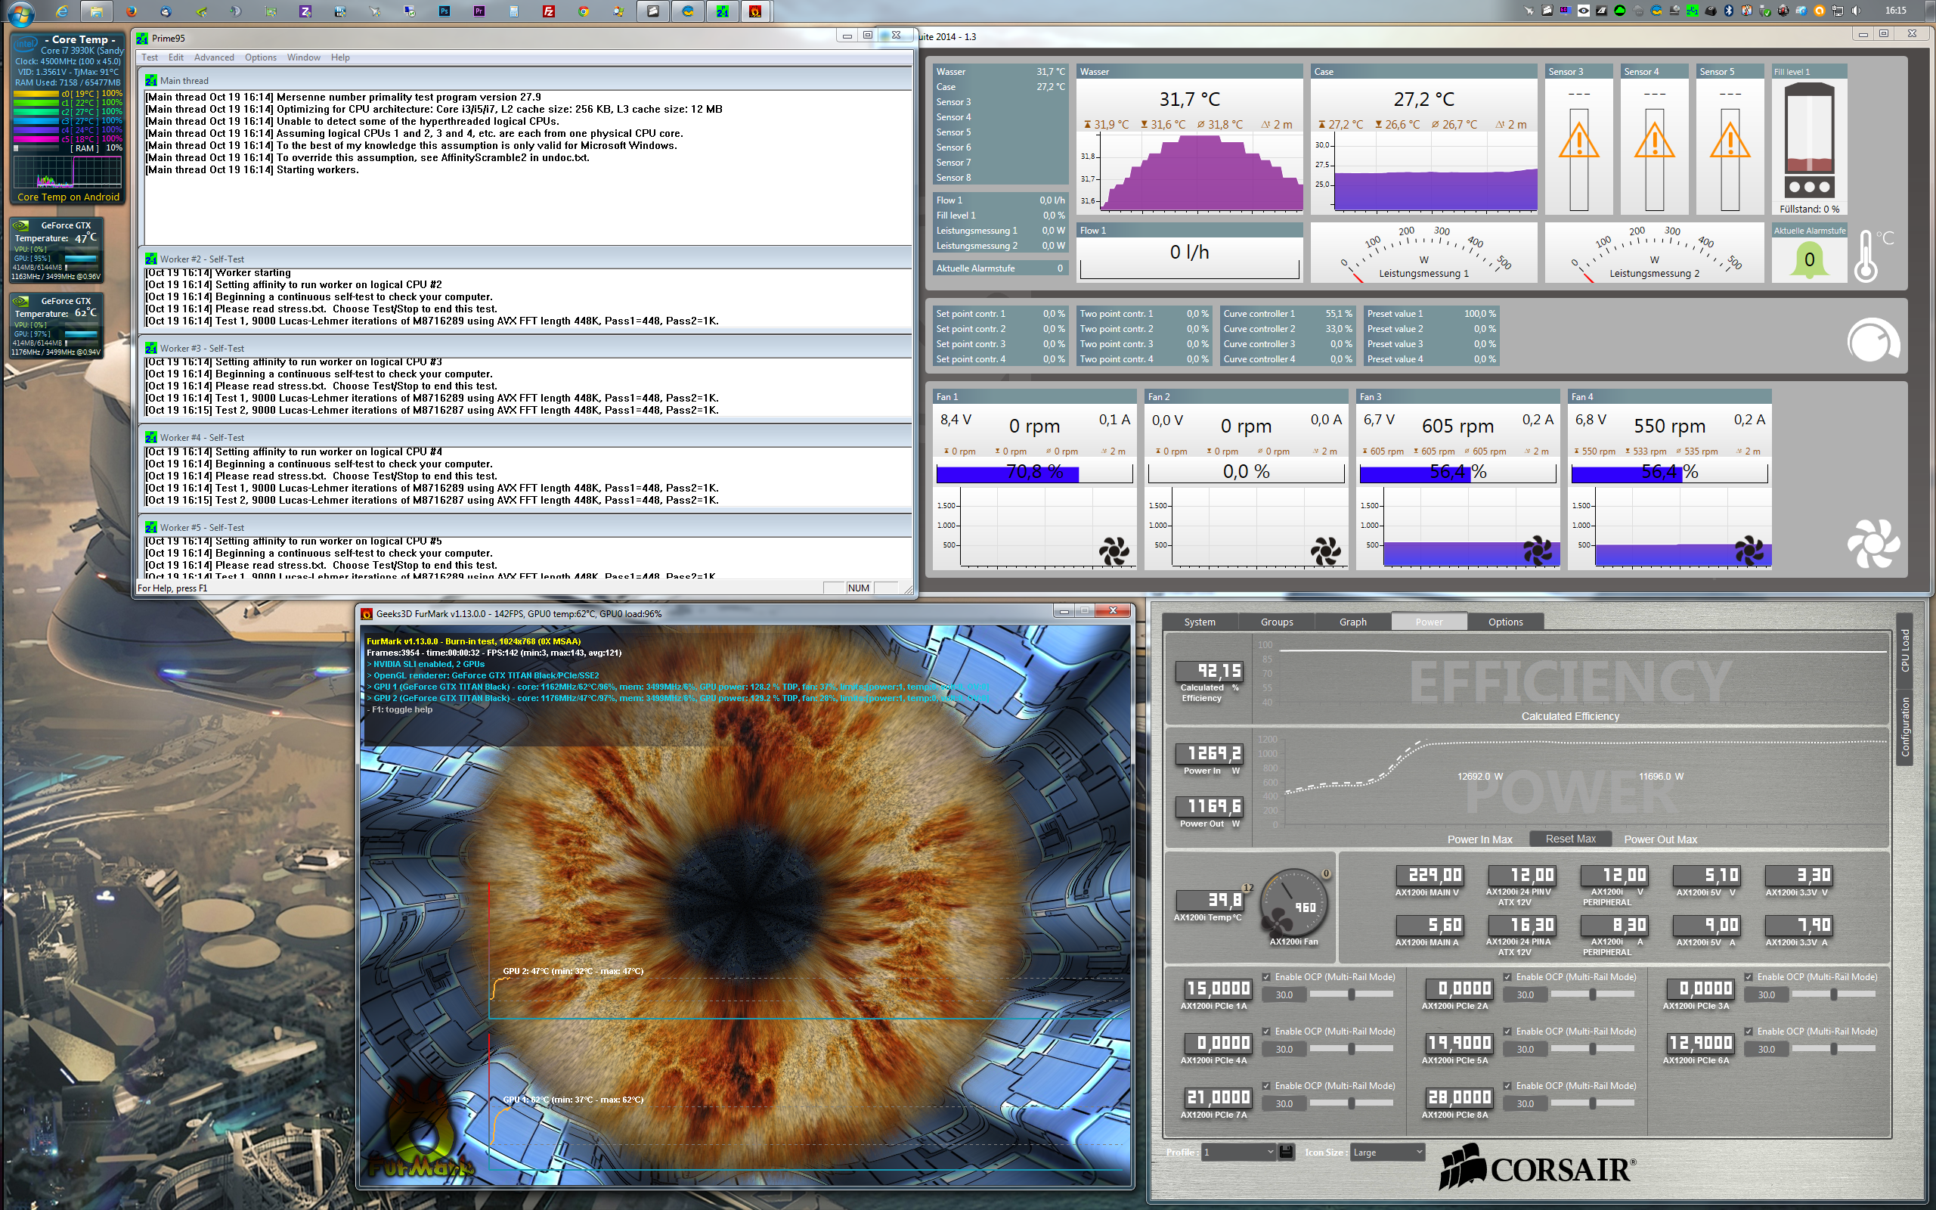Open FileZilla from the taskbar

coord(548,11)
